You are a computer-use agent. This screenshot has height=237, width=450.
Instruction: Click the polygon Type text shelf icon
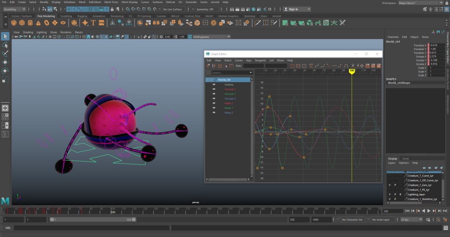click(93, 23)
